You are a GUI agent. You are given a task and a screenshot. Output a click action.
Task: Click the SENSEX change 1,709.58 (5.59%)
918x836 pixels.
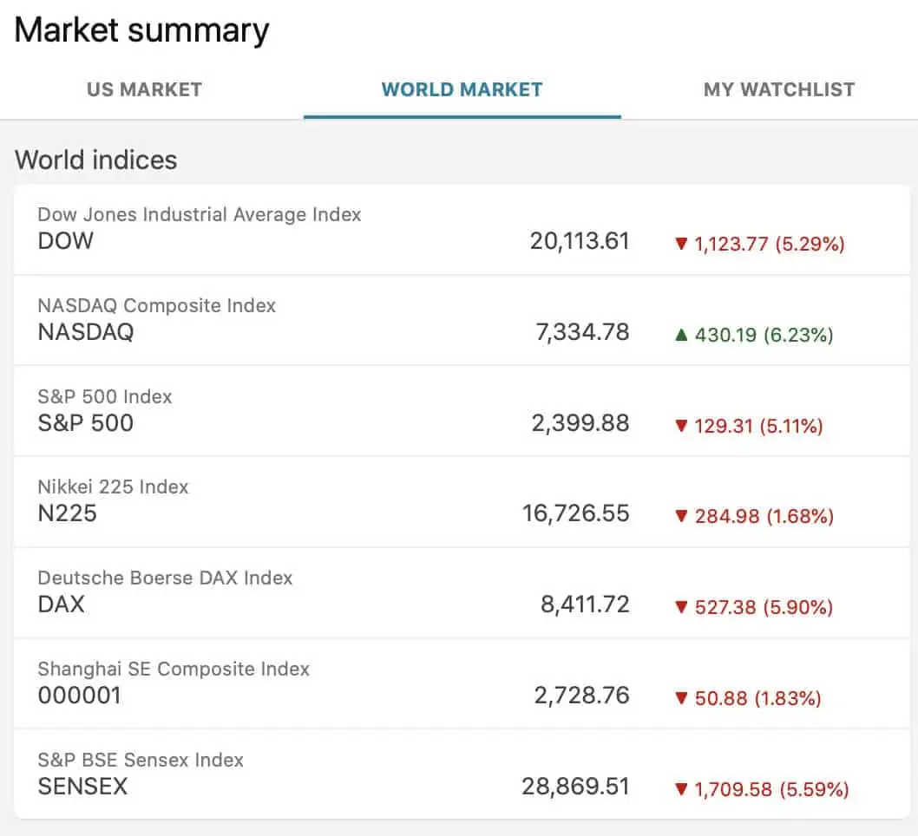(771, 790)
